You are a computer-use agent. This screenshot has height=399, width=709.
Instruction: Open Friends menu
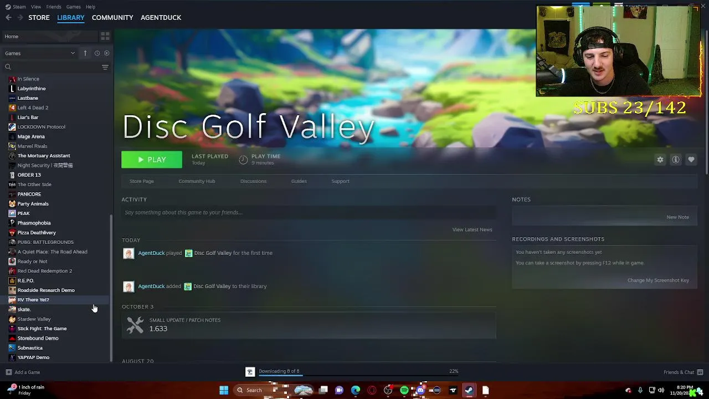coord(54,7)
